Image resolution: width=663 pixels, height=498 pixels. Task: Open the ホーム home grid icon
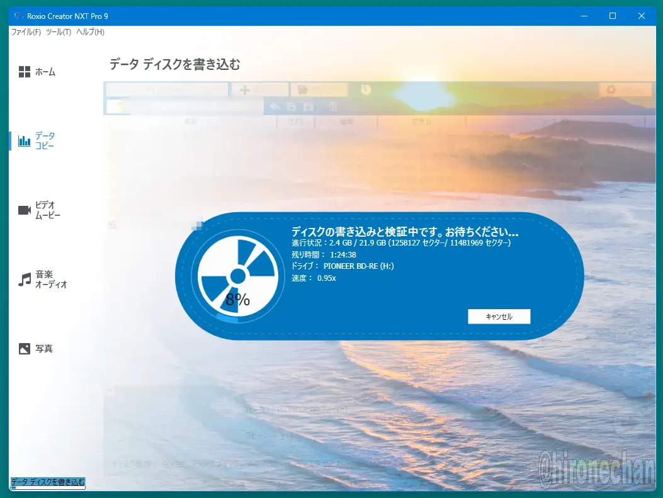coord(25,72)
